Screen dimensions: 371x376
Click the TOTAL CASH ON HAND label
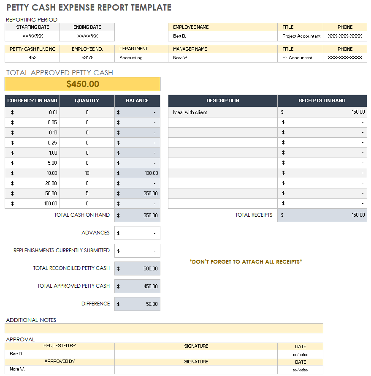(x=82, y=215)
